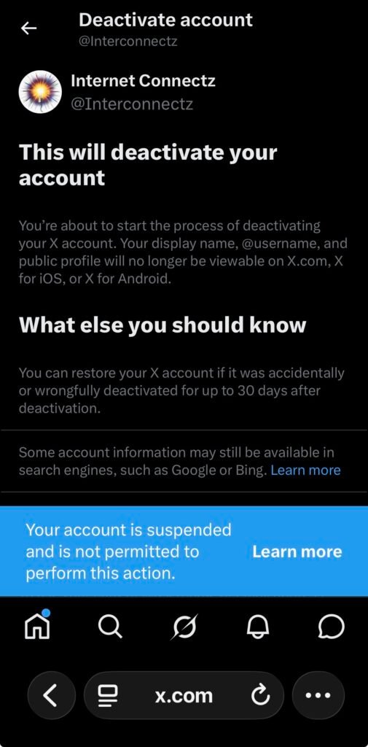
Task: Tap the browser reload icon
Action: coord(260,696)
